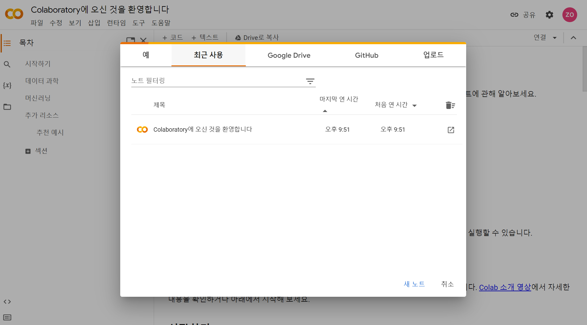Open the code snippets icon
The width and height of the screenshot is (587, 325).
click(7, 302)
